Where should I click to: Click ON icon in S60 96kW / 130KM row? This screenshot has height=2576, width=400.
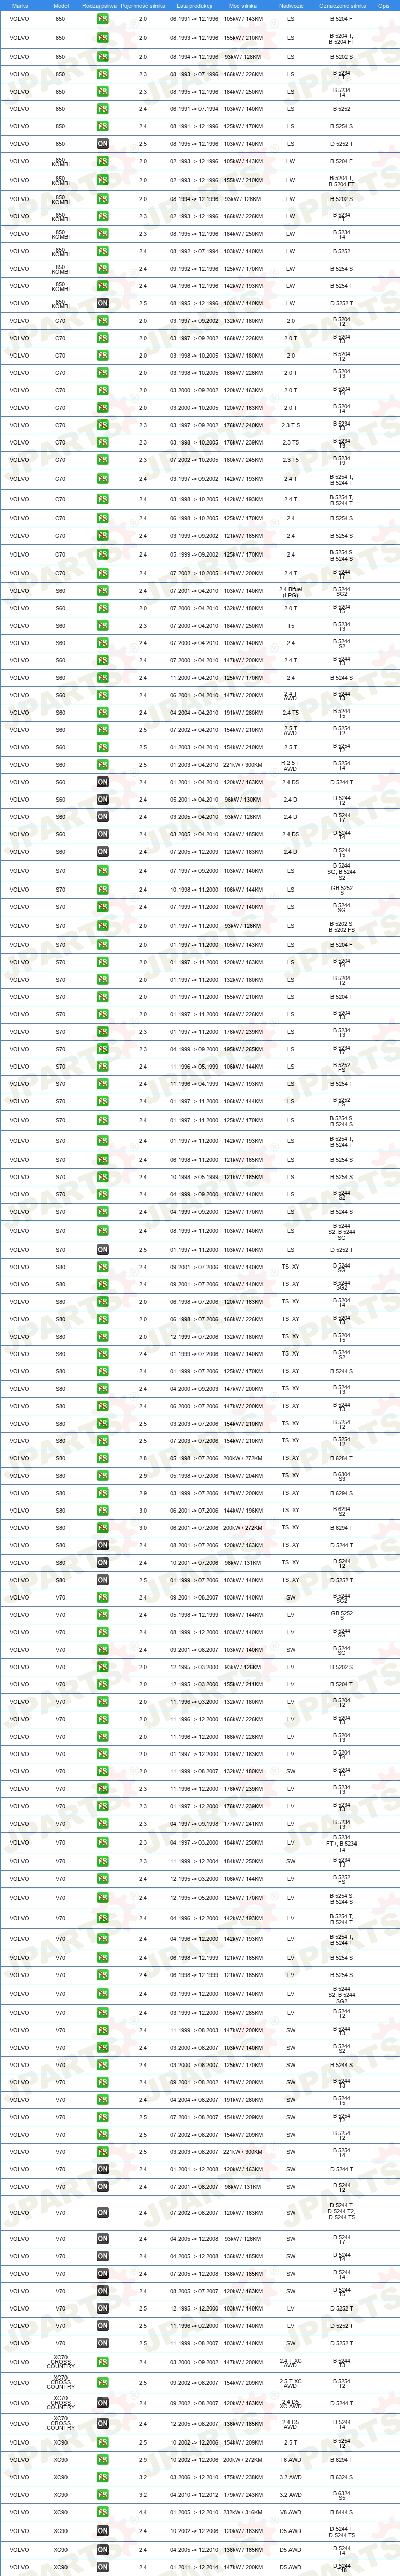tap(103, 800)
